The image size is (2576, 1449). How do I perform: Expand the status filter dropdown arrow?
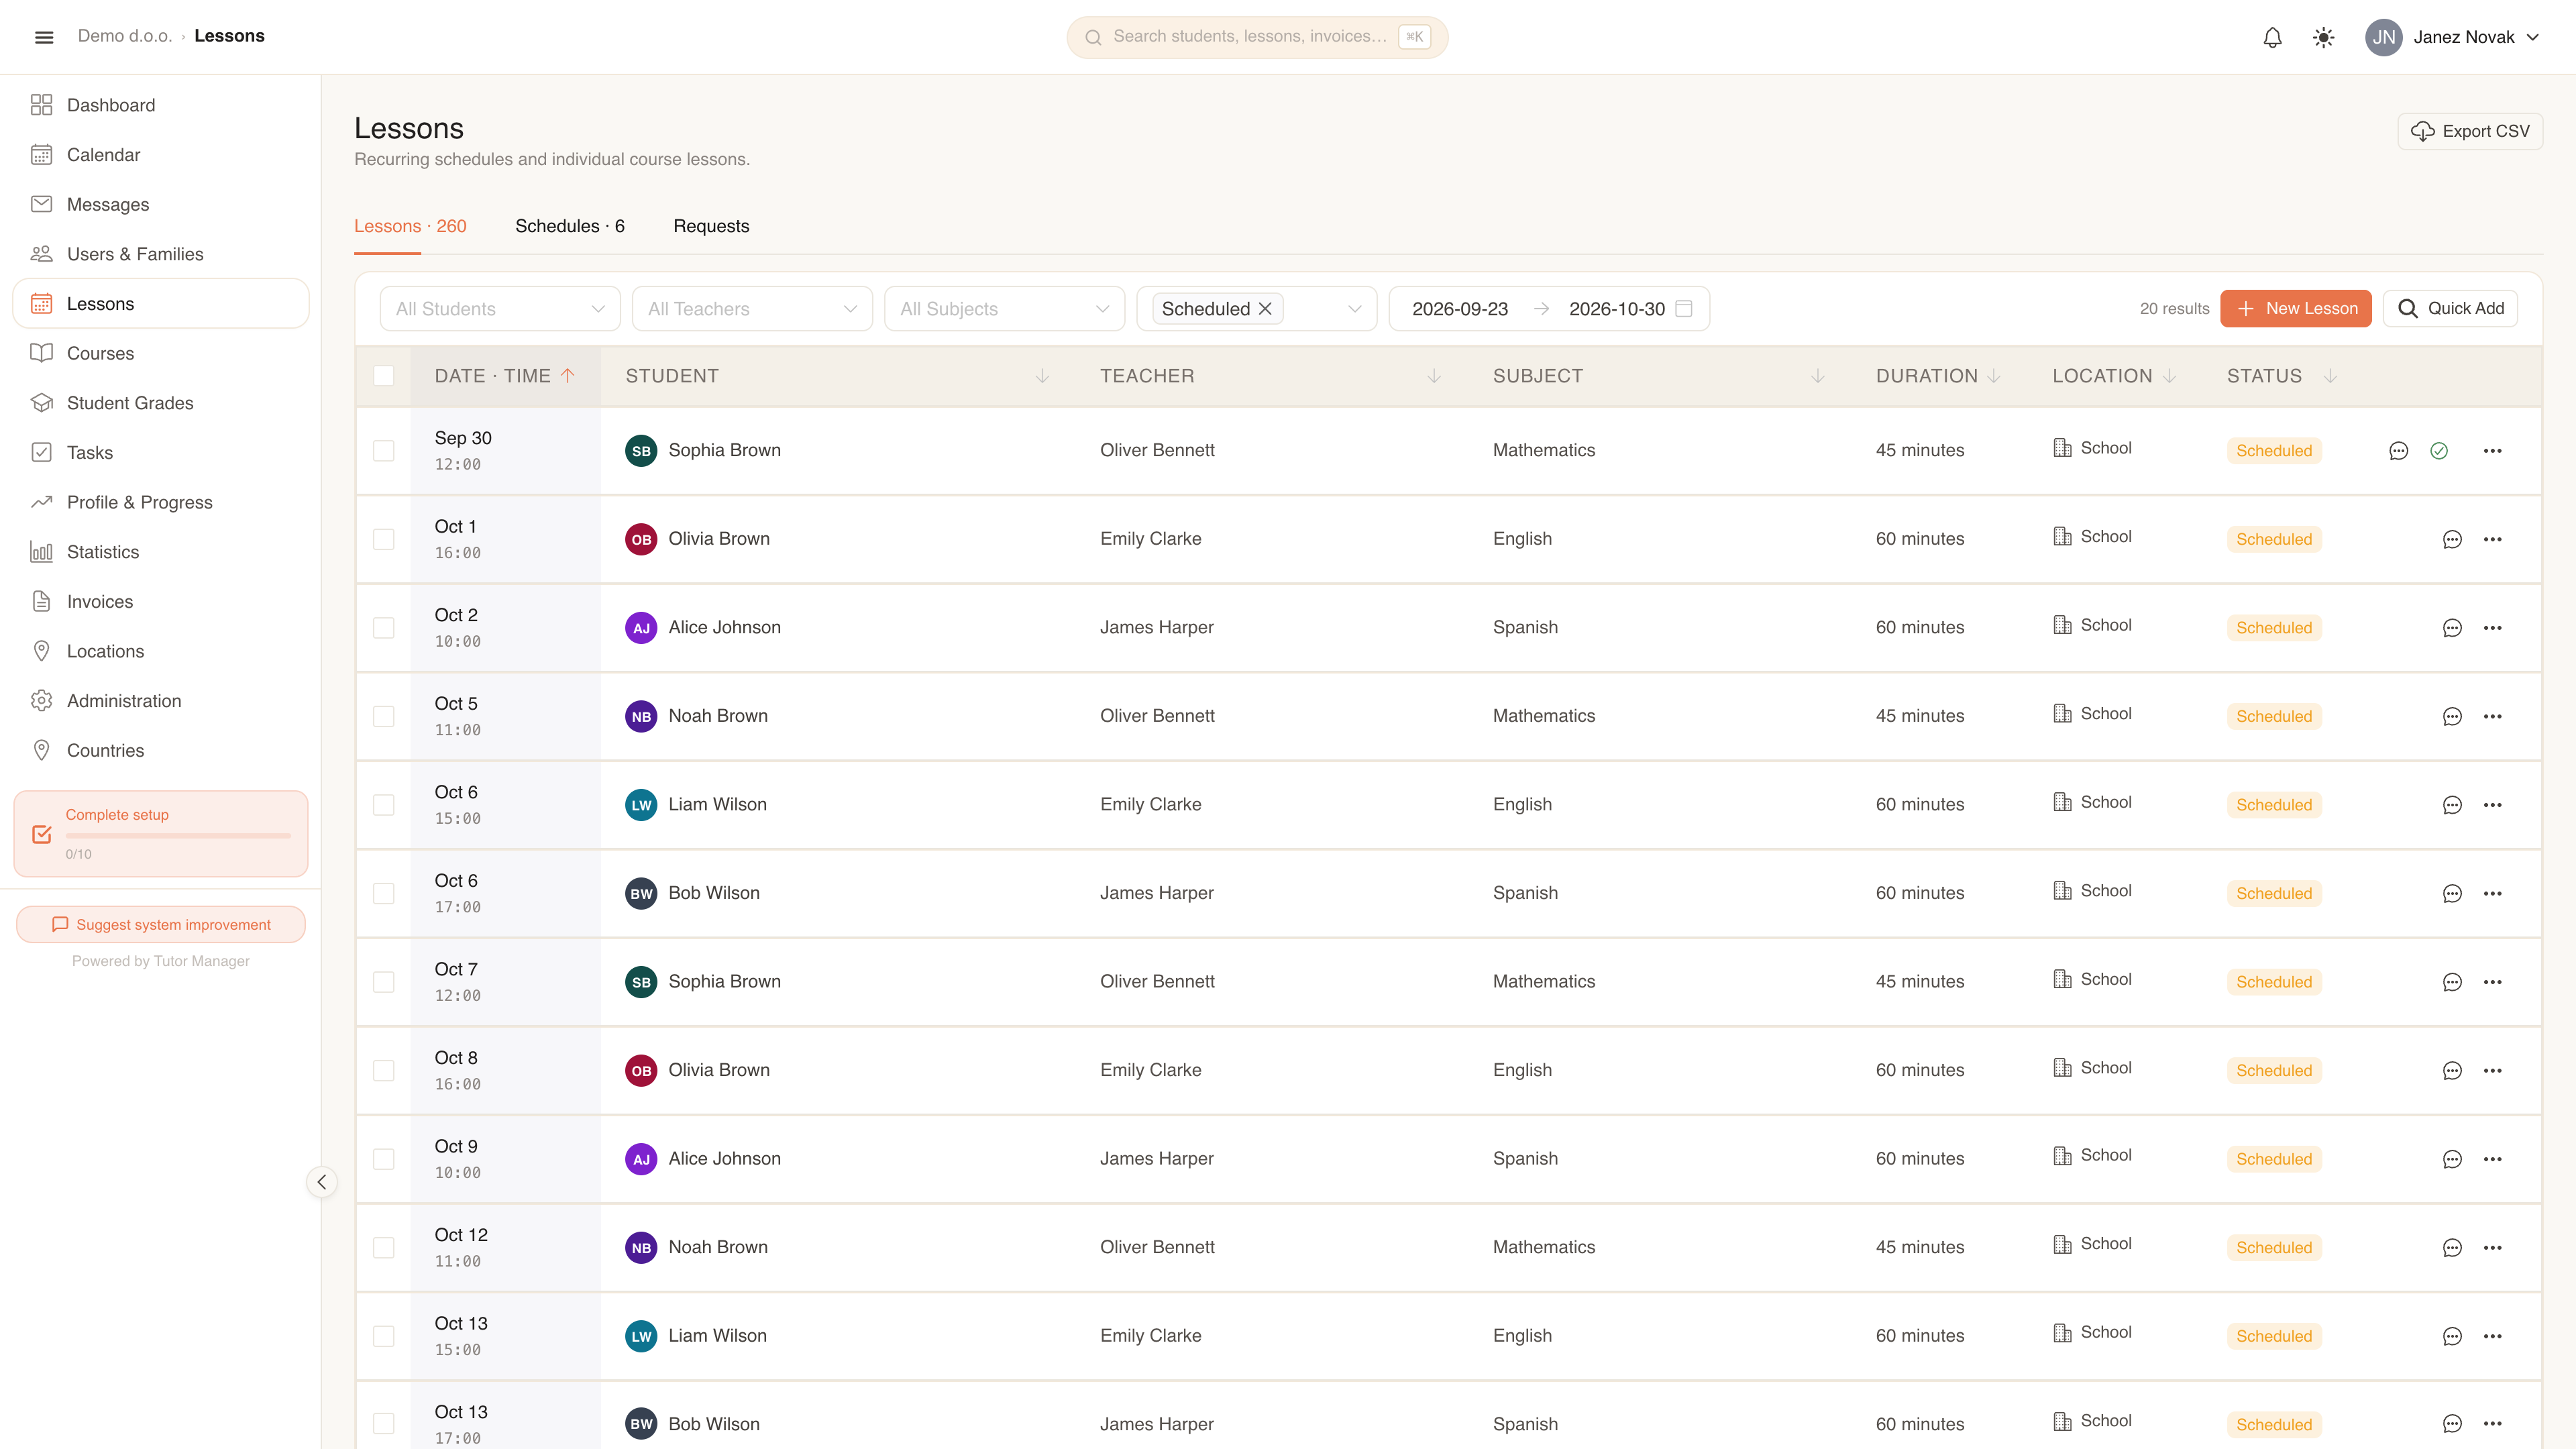click(1355, 309)
